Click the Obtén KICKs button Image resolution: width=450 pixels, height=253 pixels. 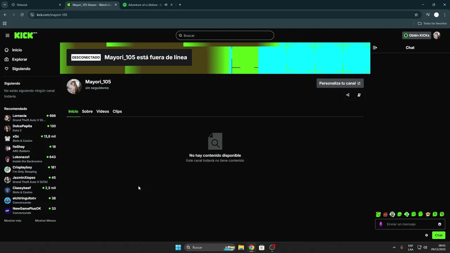(417, 35)
